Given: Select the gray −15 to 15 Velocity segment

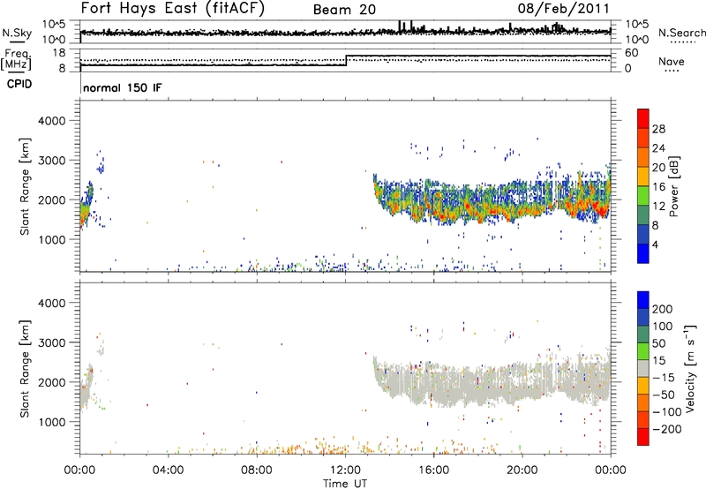Looking at the screenshot, I should 643,368.
